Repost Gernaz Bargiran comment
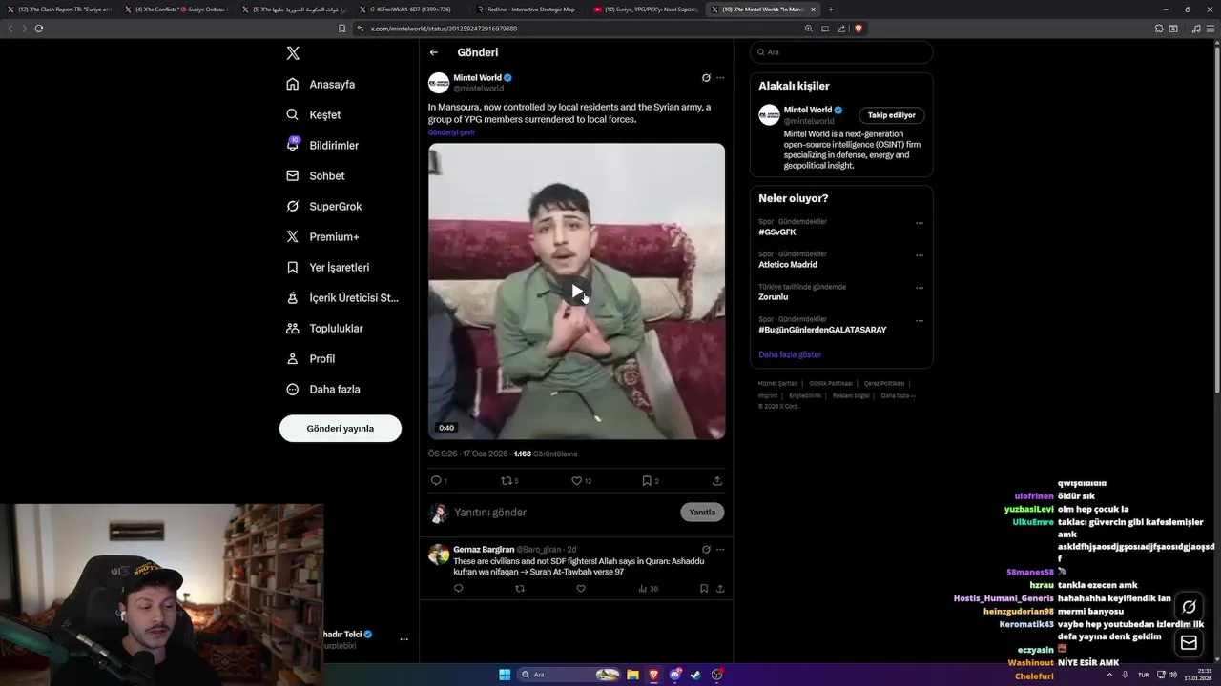The height and width of the screenshot is (686, 1221). click(x=520, y=589)
